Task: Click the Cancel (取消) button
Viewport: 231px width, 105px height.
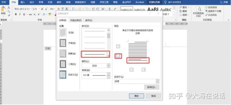Action: [154, 96]
